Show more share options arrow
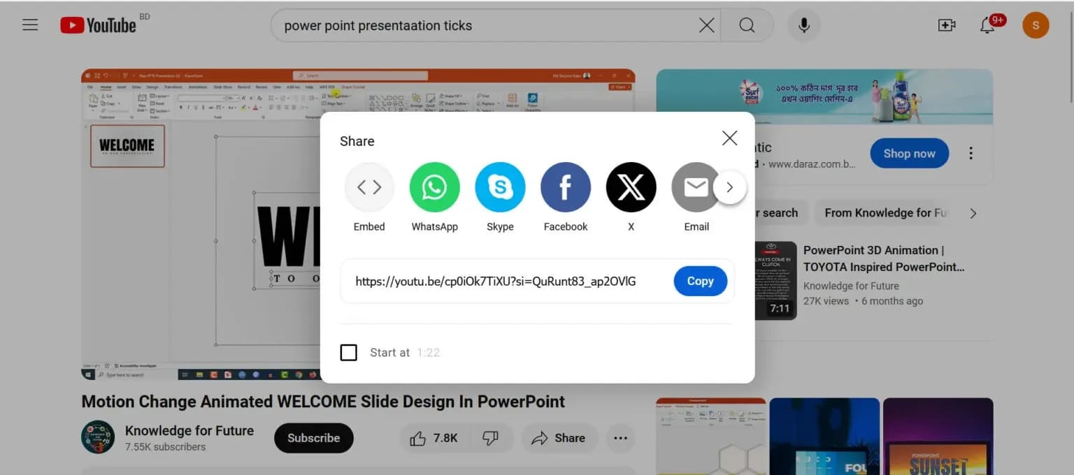Viewport: 1074px width, 475px height. pos(729,187)
